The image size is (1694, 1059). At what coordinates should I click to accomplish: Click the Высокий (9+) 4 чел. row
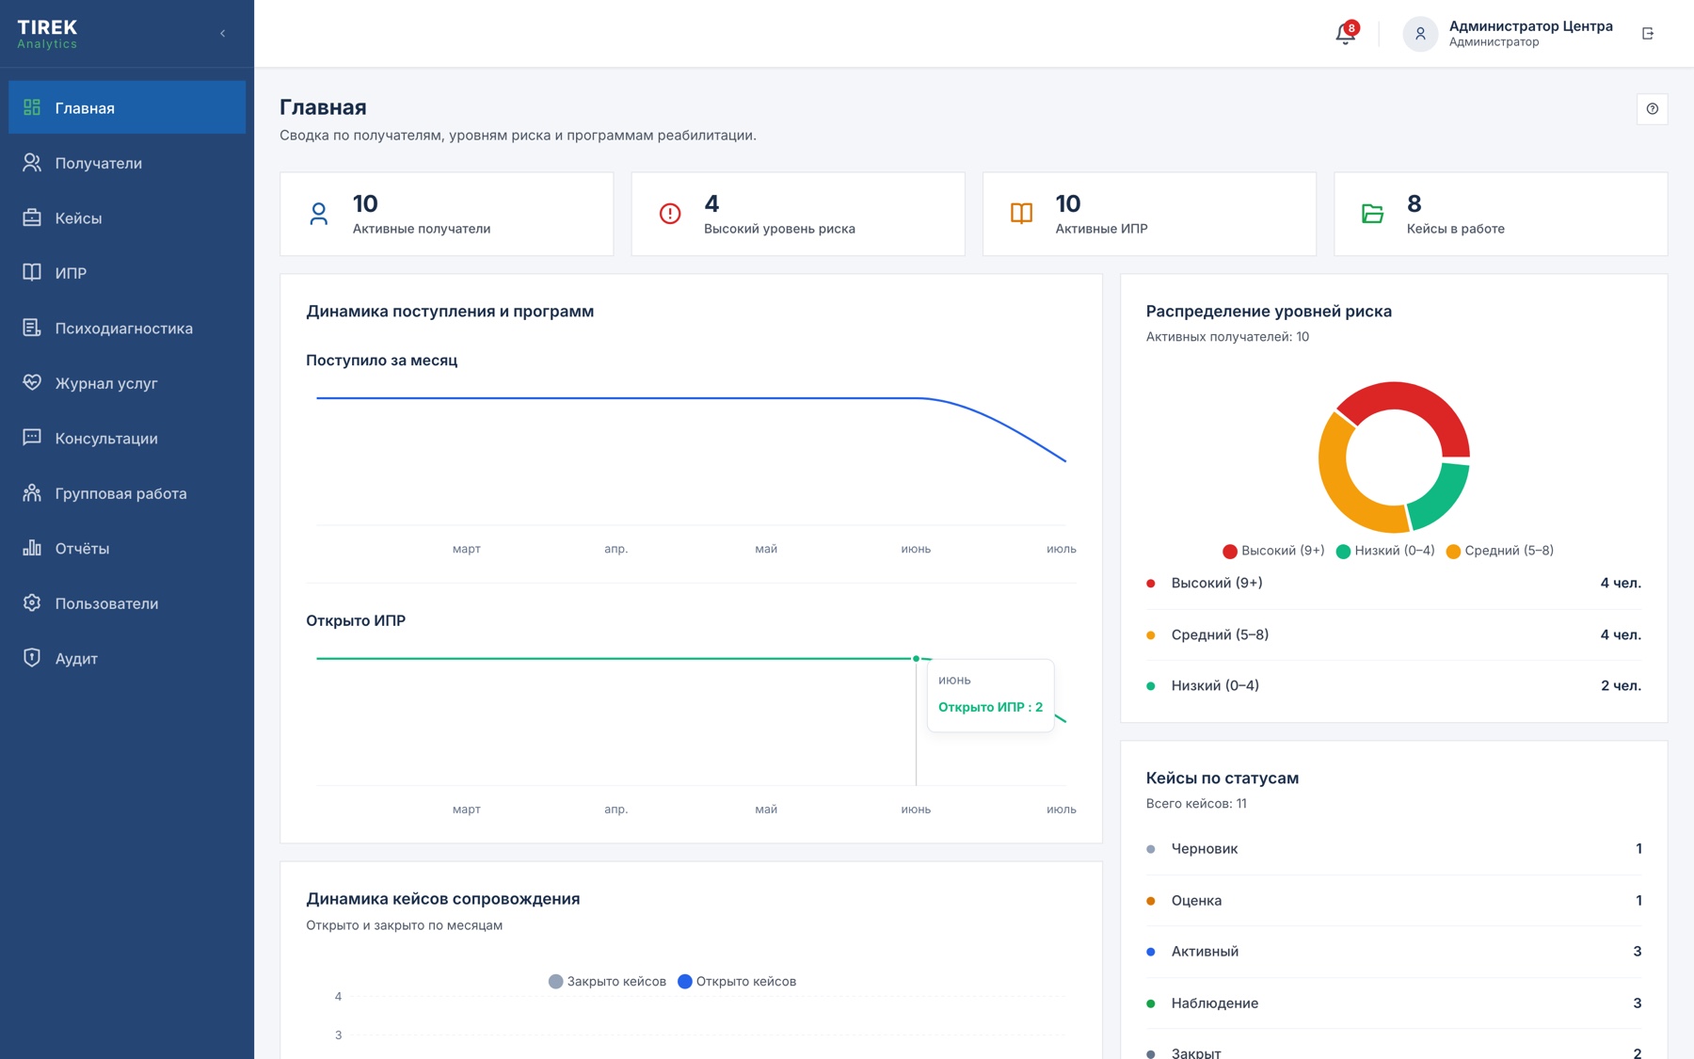[x=1394, y=583]
